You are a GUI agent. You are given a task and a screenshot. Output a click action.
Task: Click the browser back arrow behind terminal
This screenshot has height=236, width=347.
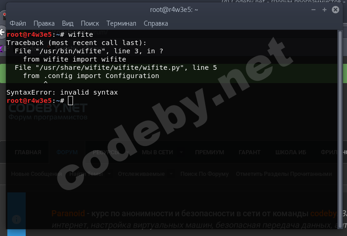(x=2, y=33)
